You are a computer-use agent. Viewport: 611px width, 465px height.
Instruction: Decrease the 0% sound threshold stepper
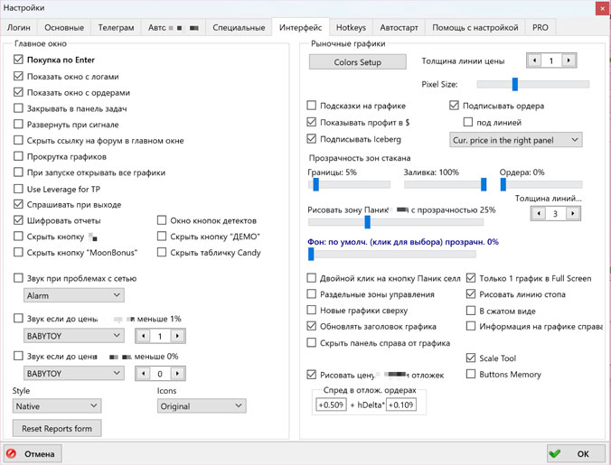144,374
